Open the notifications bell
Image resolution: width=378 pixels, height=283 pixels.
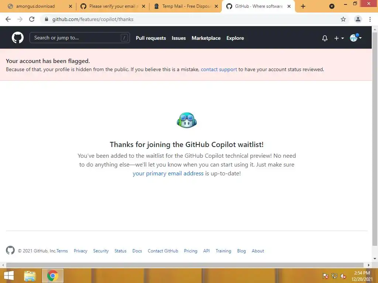click(325, 38)
